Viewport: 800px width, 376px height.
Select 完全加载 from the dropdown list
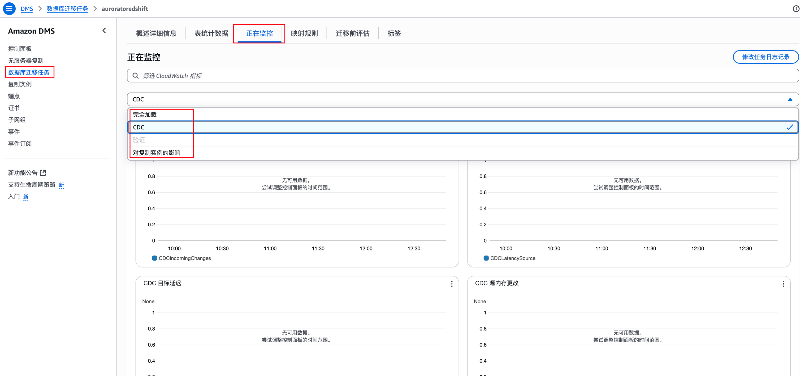[x=145, y=115]
